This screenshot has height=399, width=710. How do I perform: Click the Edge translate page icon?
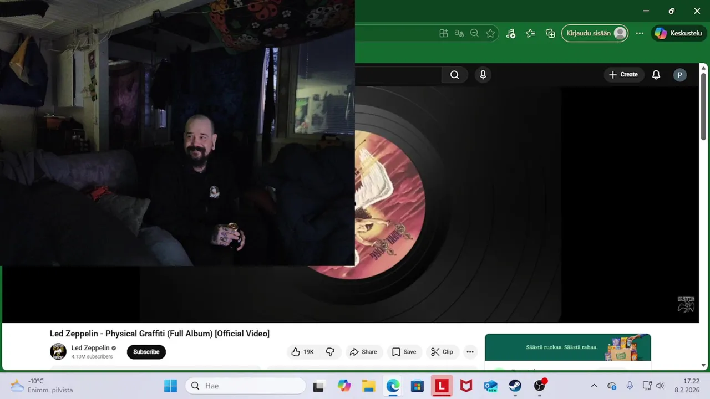(459, 33)
